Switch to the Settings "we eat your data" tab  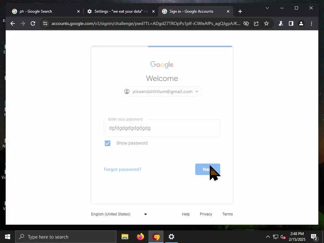click(121, 11)
